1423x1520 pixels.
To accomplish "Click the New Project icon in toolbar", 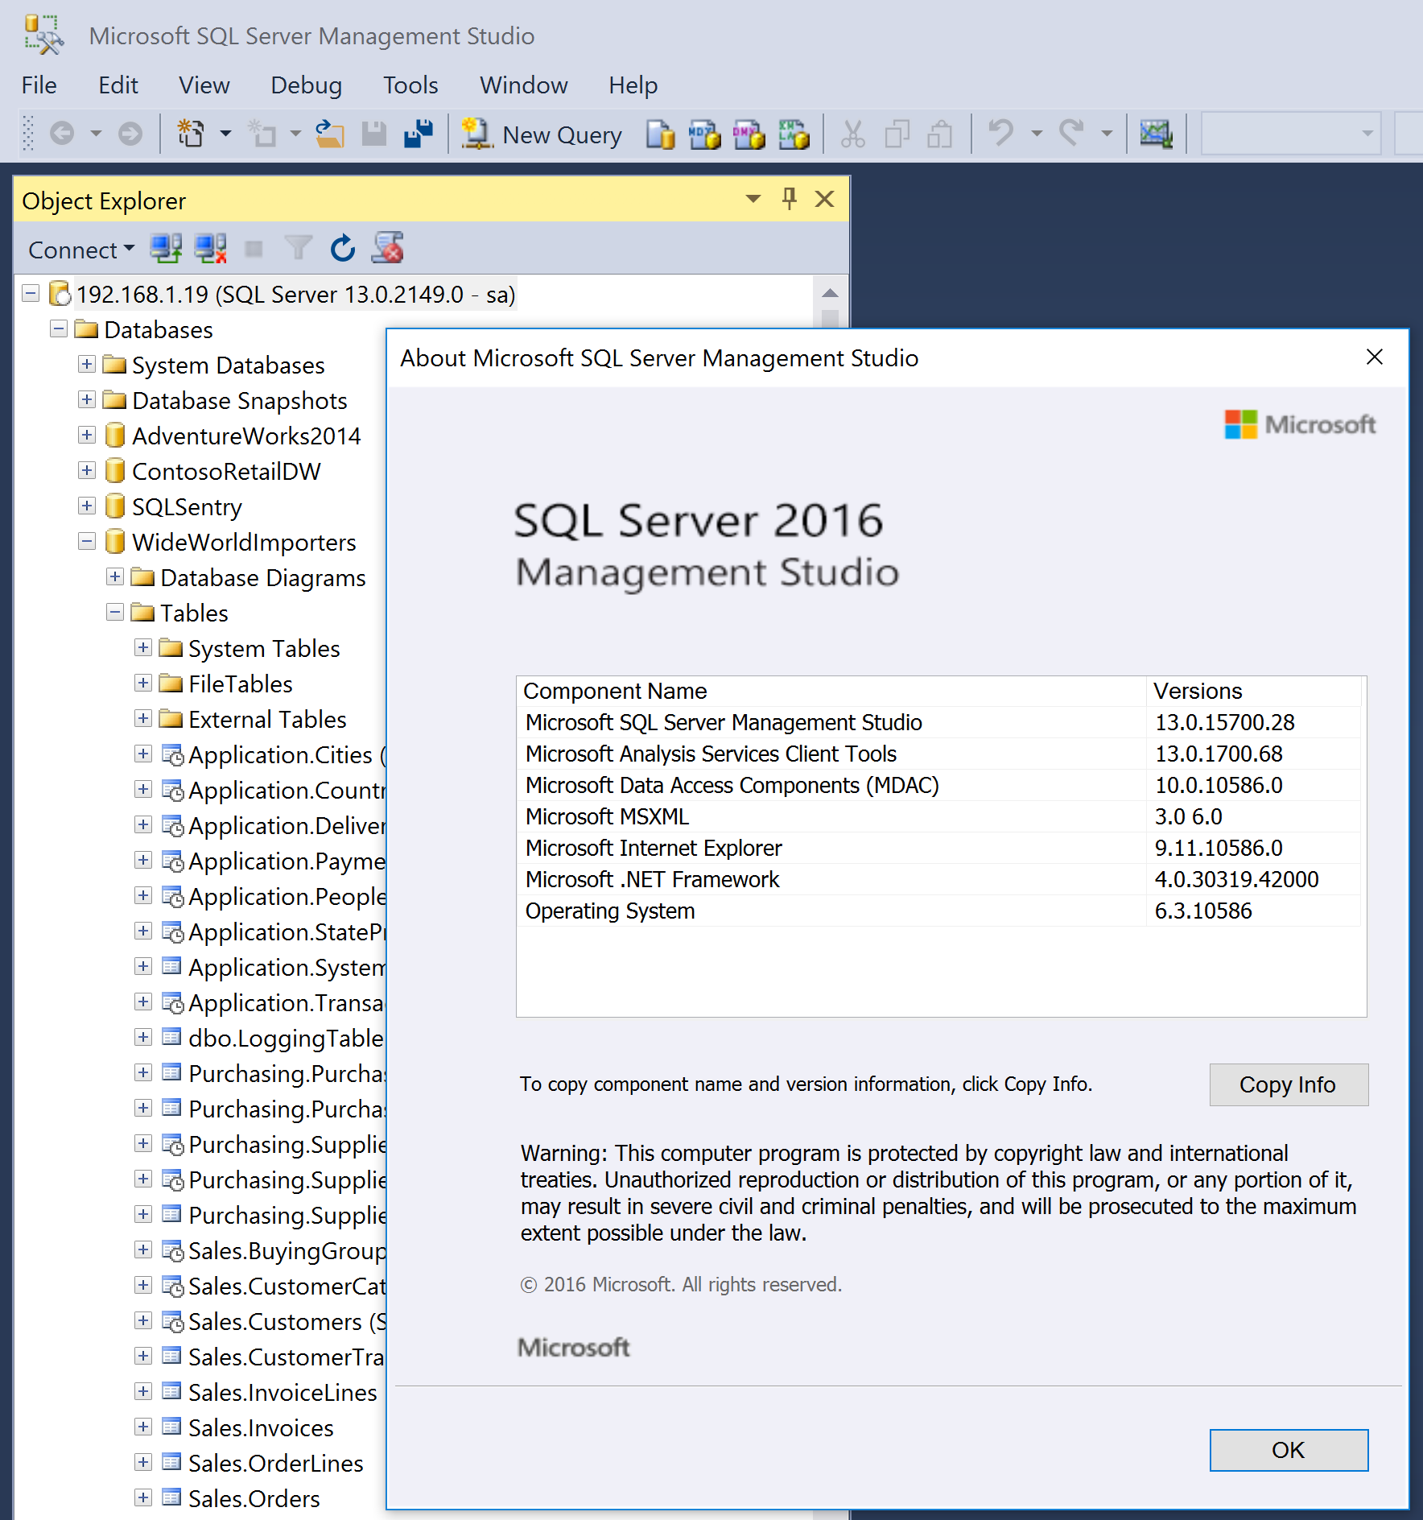I will pos(191,134).
